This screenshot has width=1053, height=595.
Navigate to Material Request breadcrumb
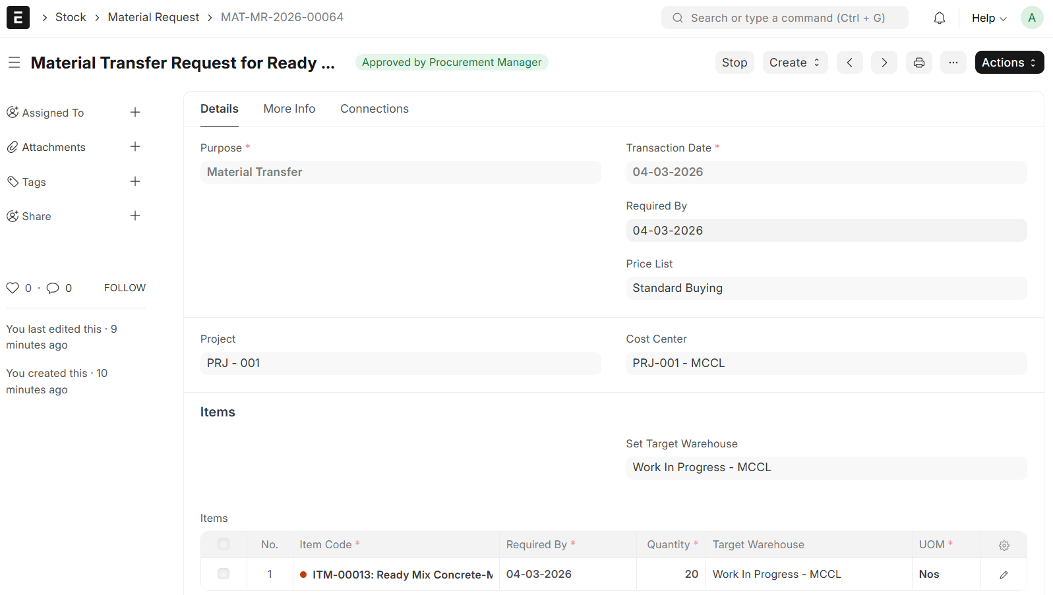[153, 17]
